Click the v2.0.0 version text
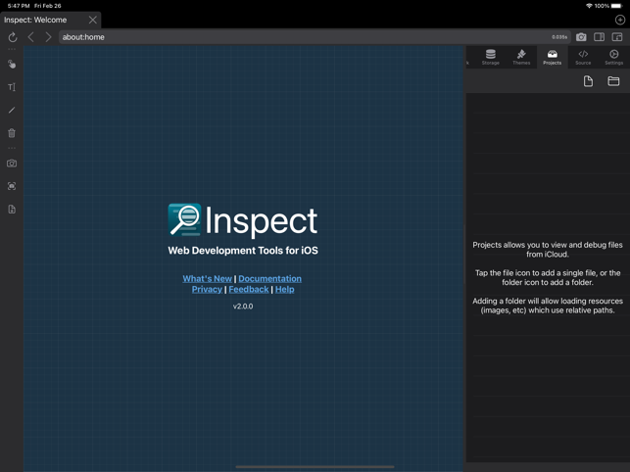The height and width of the screenshot is (472, 630). (x=243, y=307)
